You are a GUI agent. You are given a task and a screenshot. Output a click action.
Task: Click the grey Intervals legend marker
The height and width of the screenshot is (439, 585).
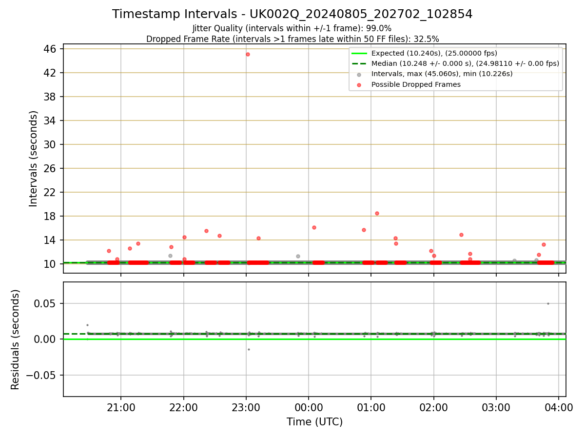coord(359,75)
